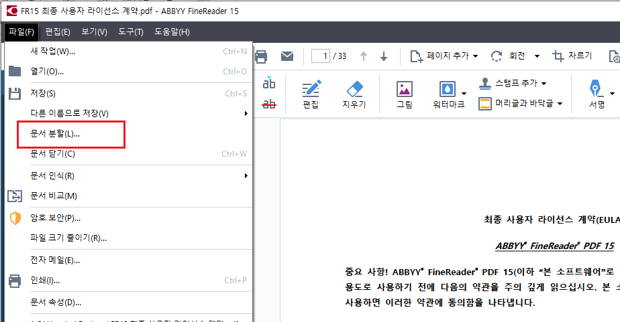
Task: Click the 그림 picture tool
Action: [x=405, y=94]
